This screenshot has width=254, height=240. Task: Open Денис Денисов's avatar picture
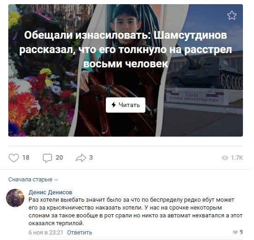(x=15, y=198)
